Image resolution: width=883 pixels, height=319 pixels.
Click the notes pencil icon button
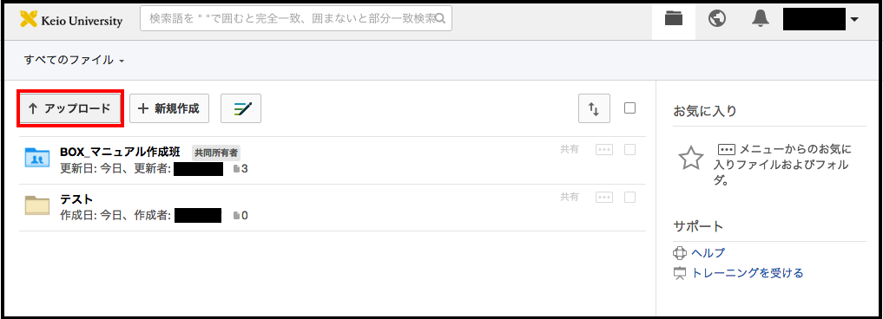241,108
